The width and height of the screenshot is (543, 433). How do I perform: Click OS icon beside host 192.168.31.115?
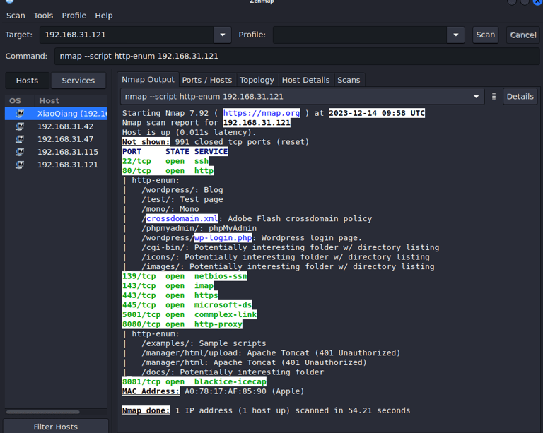pos(20,152)
